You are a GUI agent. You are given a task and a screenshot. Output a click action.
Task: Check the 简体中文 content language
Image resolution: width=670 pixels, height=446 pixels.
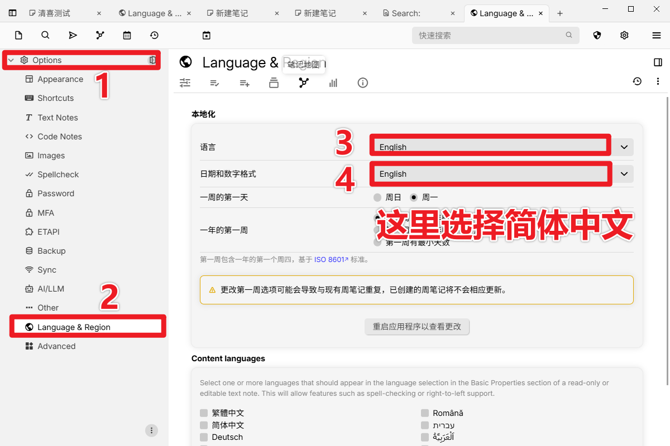tap(204, 425)
